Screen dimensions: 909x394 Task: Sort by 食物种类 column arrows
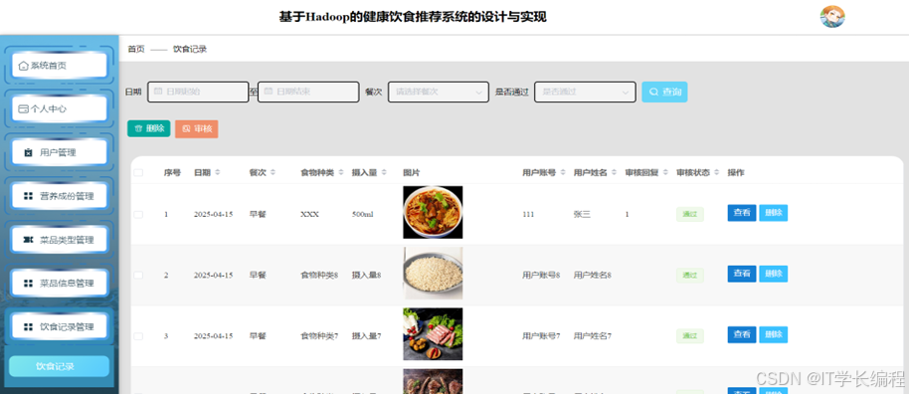tap(341, 172)
